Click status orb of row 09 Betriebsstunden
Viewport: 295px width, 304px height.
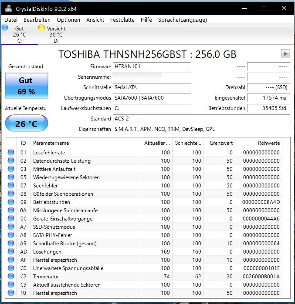point(11,202)
